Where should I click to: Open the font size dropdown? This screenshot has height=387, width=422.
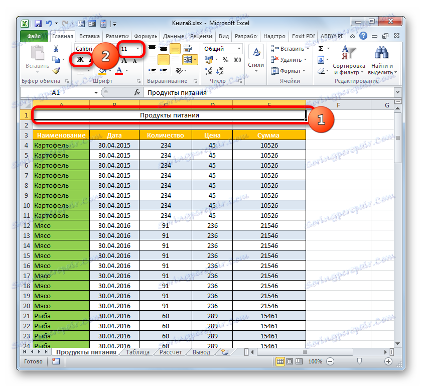[x=138, y=49]
